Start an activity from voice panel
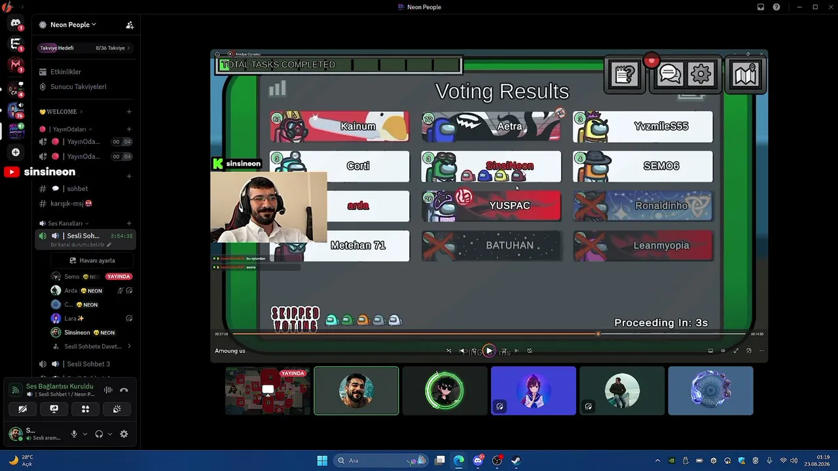This screenshot has height=471, width=838. [x=85, y=409]
